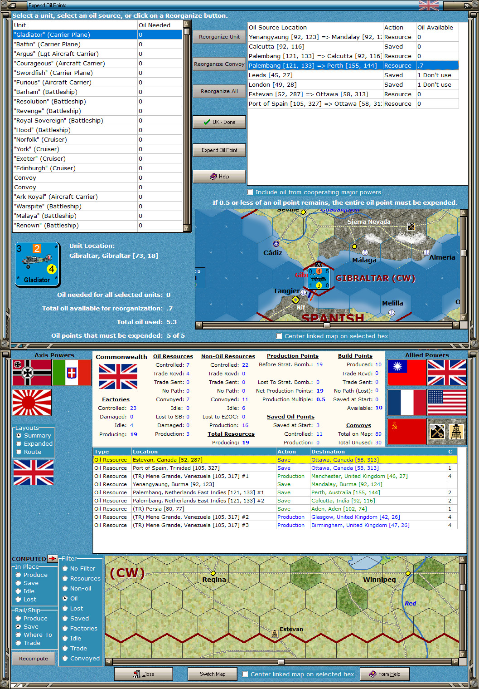The image size is (479, 689).
Task: Click the Melilla port marker on map
Action: [x=392, y=313]
